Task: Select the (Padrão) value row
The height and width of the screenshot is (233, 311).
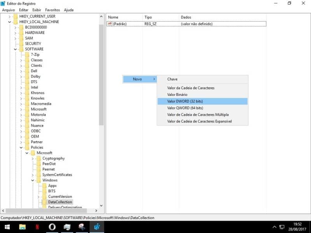Action: pos(187,24)
